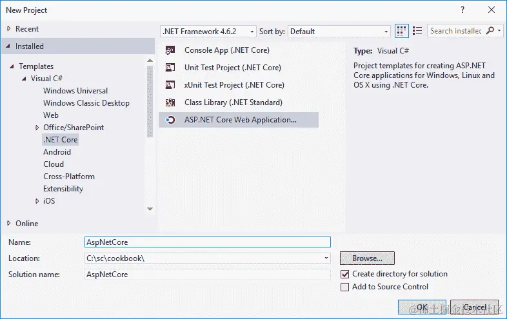This screenshot has height=319, width=507.
Task: Select the Extensibility category
Action: [x=63, y=189]
